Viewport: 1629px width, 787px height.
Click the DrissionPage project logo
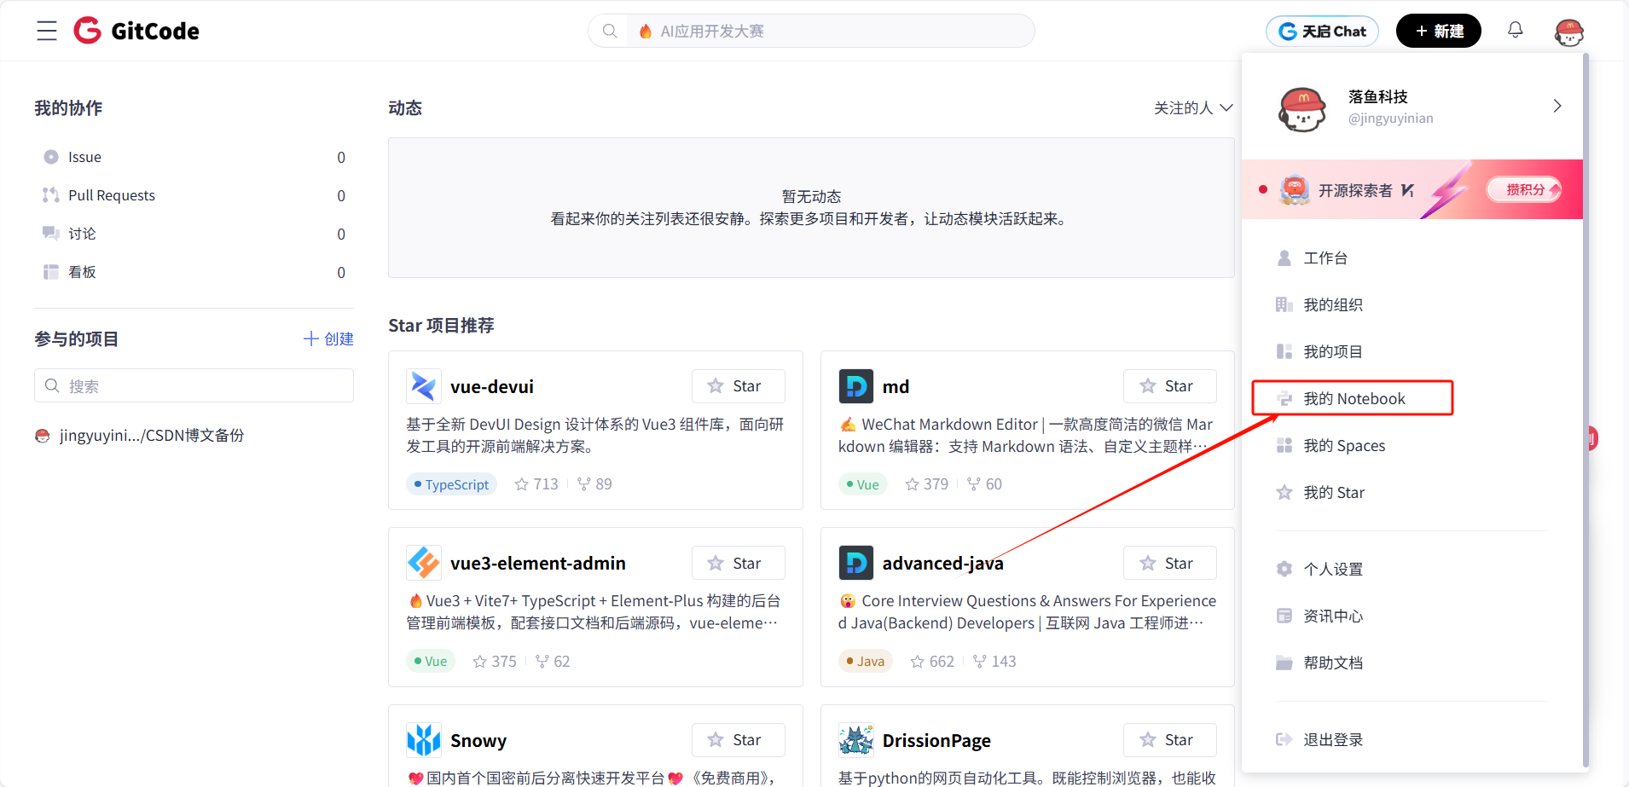[x=855, y=740]
